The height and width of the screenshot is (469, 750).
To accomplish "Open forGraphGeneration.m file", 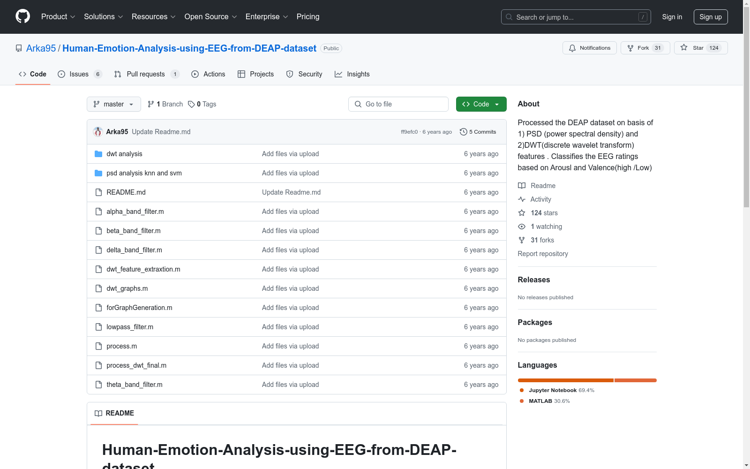I will point(139,308).
